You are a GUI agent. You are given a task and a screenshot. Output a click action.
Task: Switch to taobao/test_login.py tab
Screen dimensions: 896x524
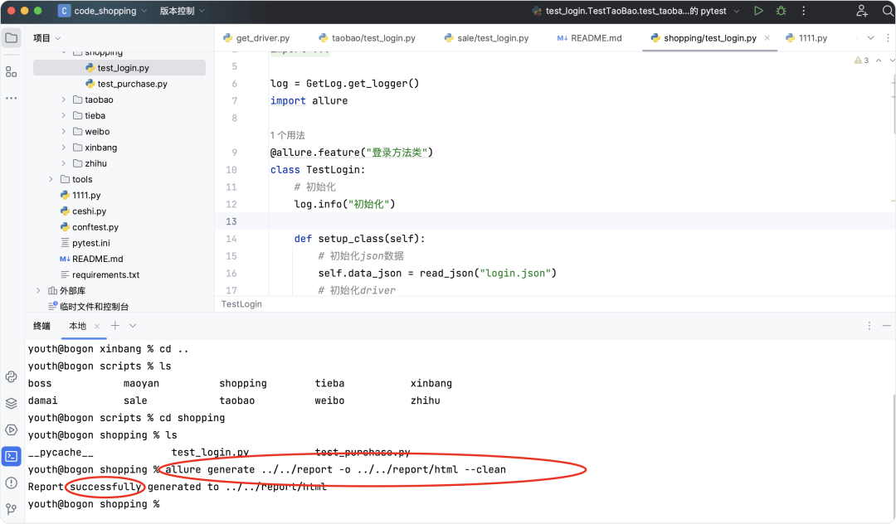(x=367, y=37)
